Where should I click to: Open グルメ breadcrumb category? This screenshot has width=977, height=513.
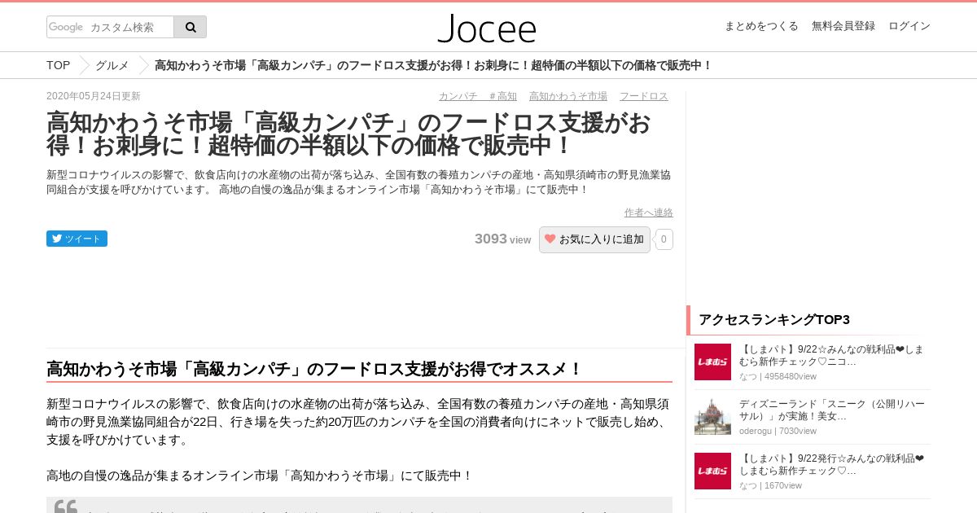coord(112,65)
